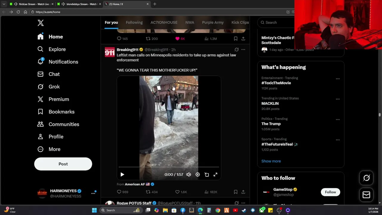Click the Search X input field
This screenshot has width=382, height=215.
click(278, 22)
